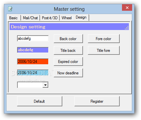Click the orange 2006/10/24 expired preview
Screen dimensions: 141x120
[33, 62]
